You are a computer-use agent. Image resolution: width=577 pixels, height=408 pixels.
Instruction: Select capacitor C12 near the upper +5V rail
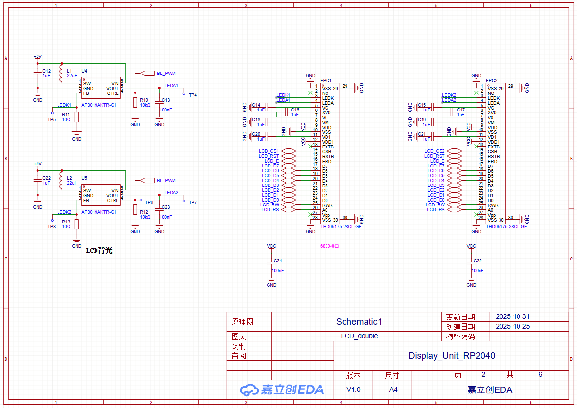(38, 73)
